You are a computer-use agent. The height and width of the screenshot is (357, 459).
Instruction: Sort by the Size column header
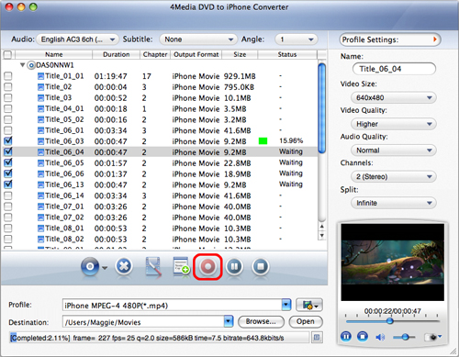tap(240, 54)
